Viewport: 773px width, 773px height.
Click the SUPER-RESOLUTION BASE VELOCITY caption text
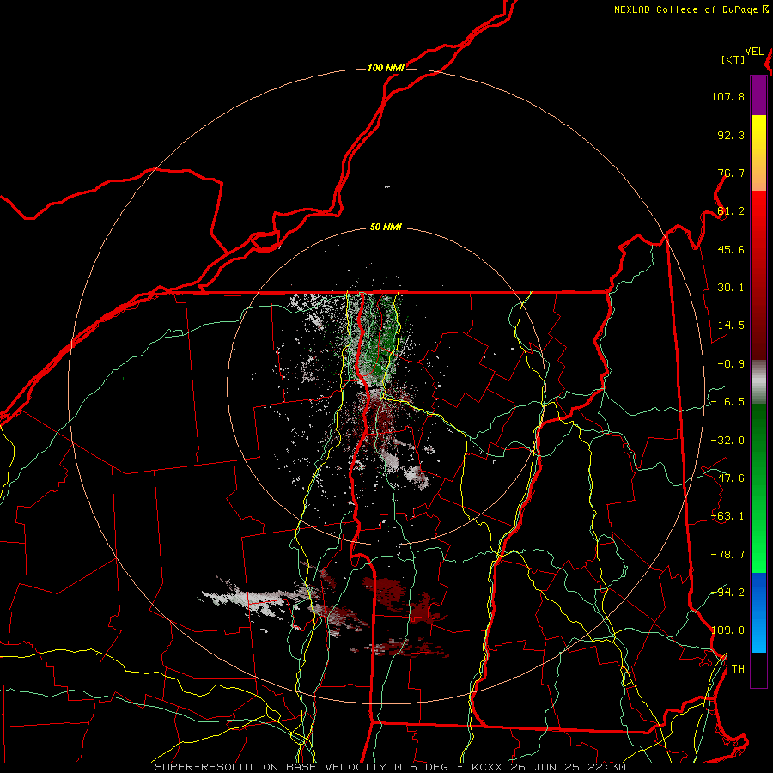pos(271,767)
